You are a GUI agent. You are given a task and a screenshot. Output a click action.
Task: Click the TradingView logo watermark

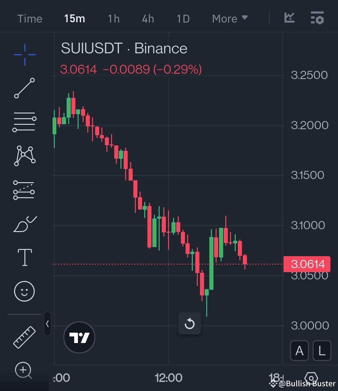79,337
